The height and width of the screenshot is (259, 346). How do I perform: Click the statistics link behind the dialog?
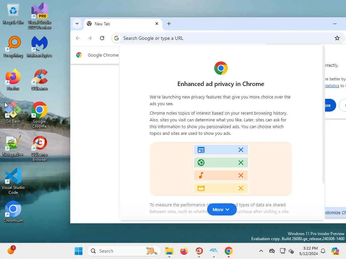coord(332,86)
